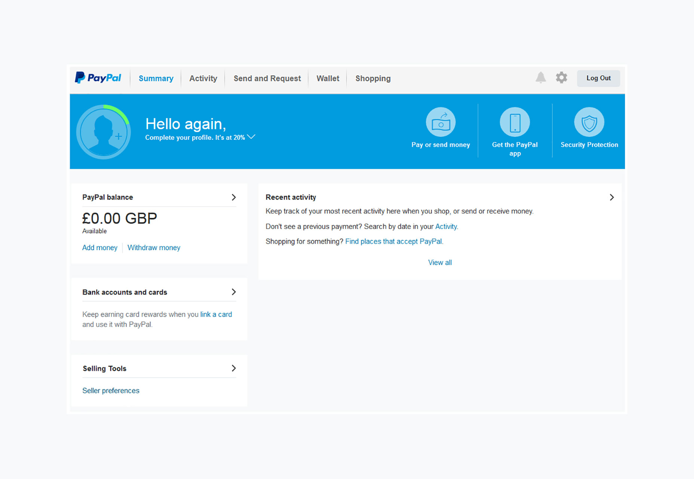Click the Security Protection shield icon

tap(589, 122)
